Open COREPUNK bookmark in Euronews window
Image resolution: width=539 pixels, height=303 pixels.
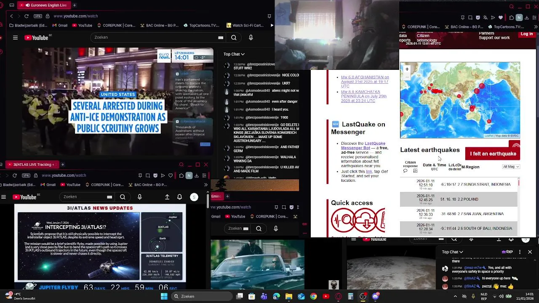(116, 25)
